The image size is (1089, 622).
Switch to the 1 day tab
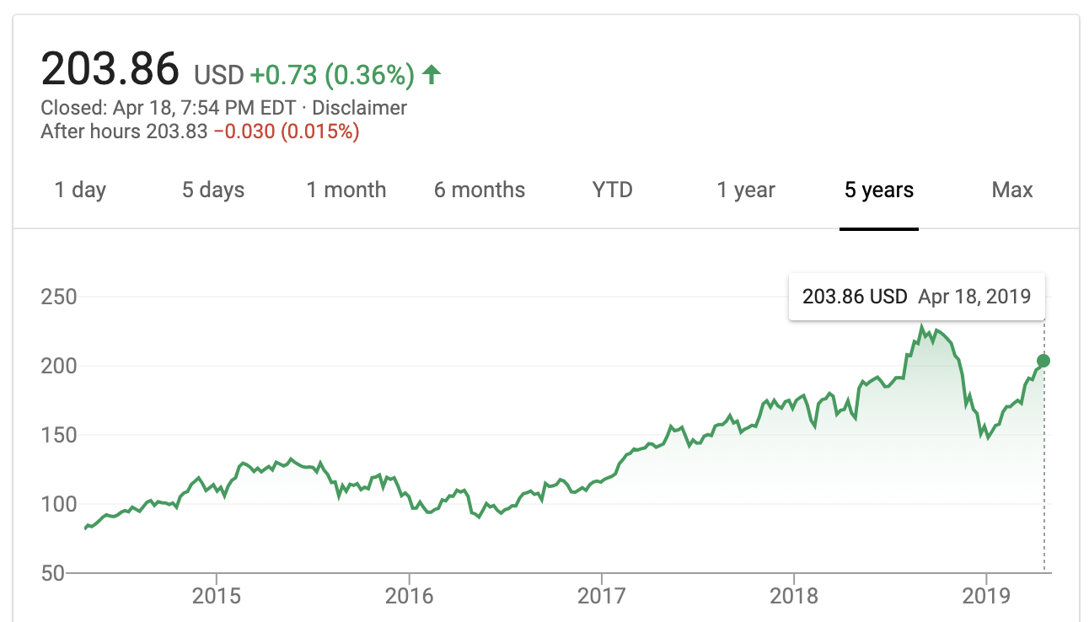coord(80,190)
